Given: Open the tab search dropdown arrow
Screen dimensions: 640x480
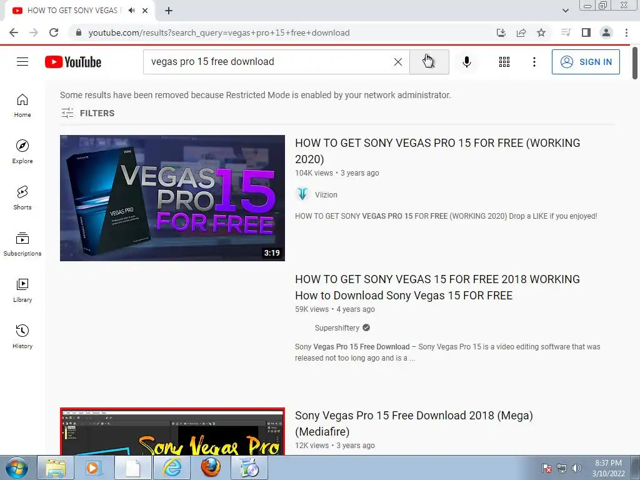Looking at the screenshot, I should click(565, 11).
